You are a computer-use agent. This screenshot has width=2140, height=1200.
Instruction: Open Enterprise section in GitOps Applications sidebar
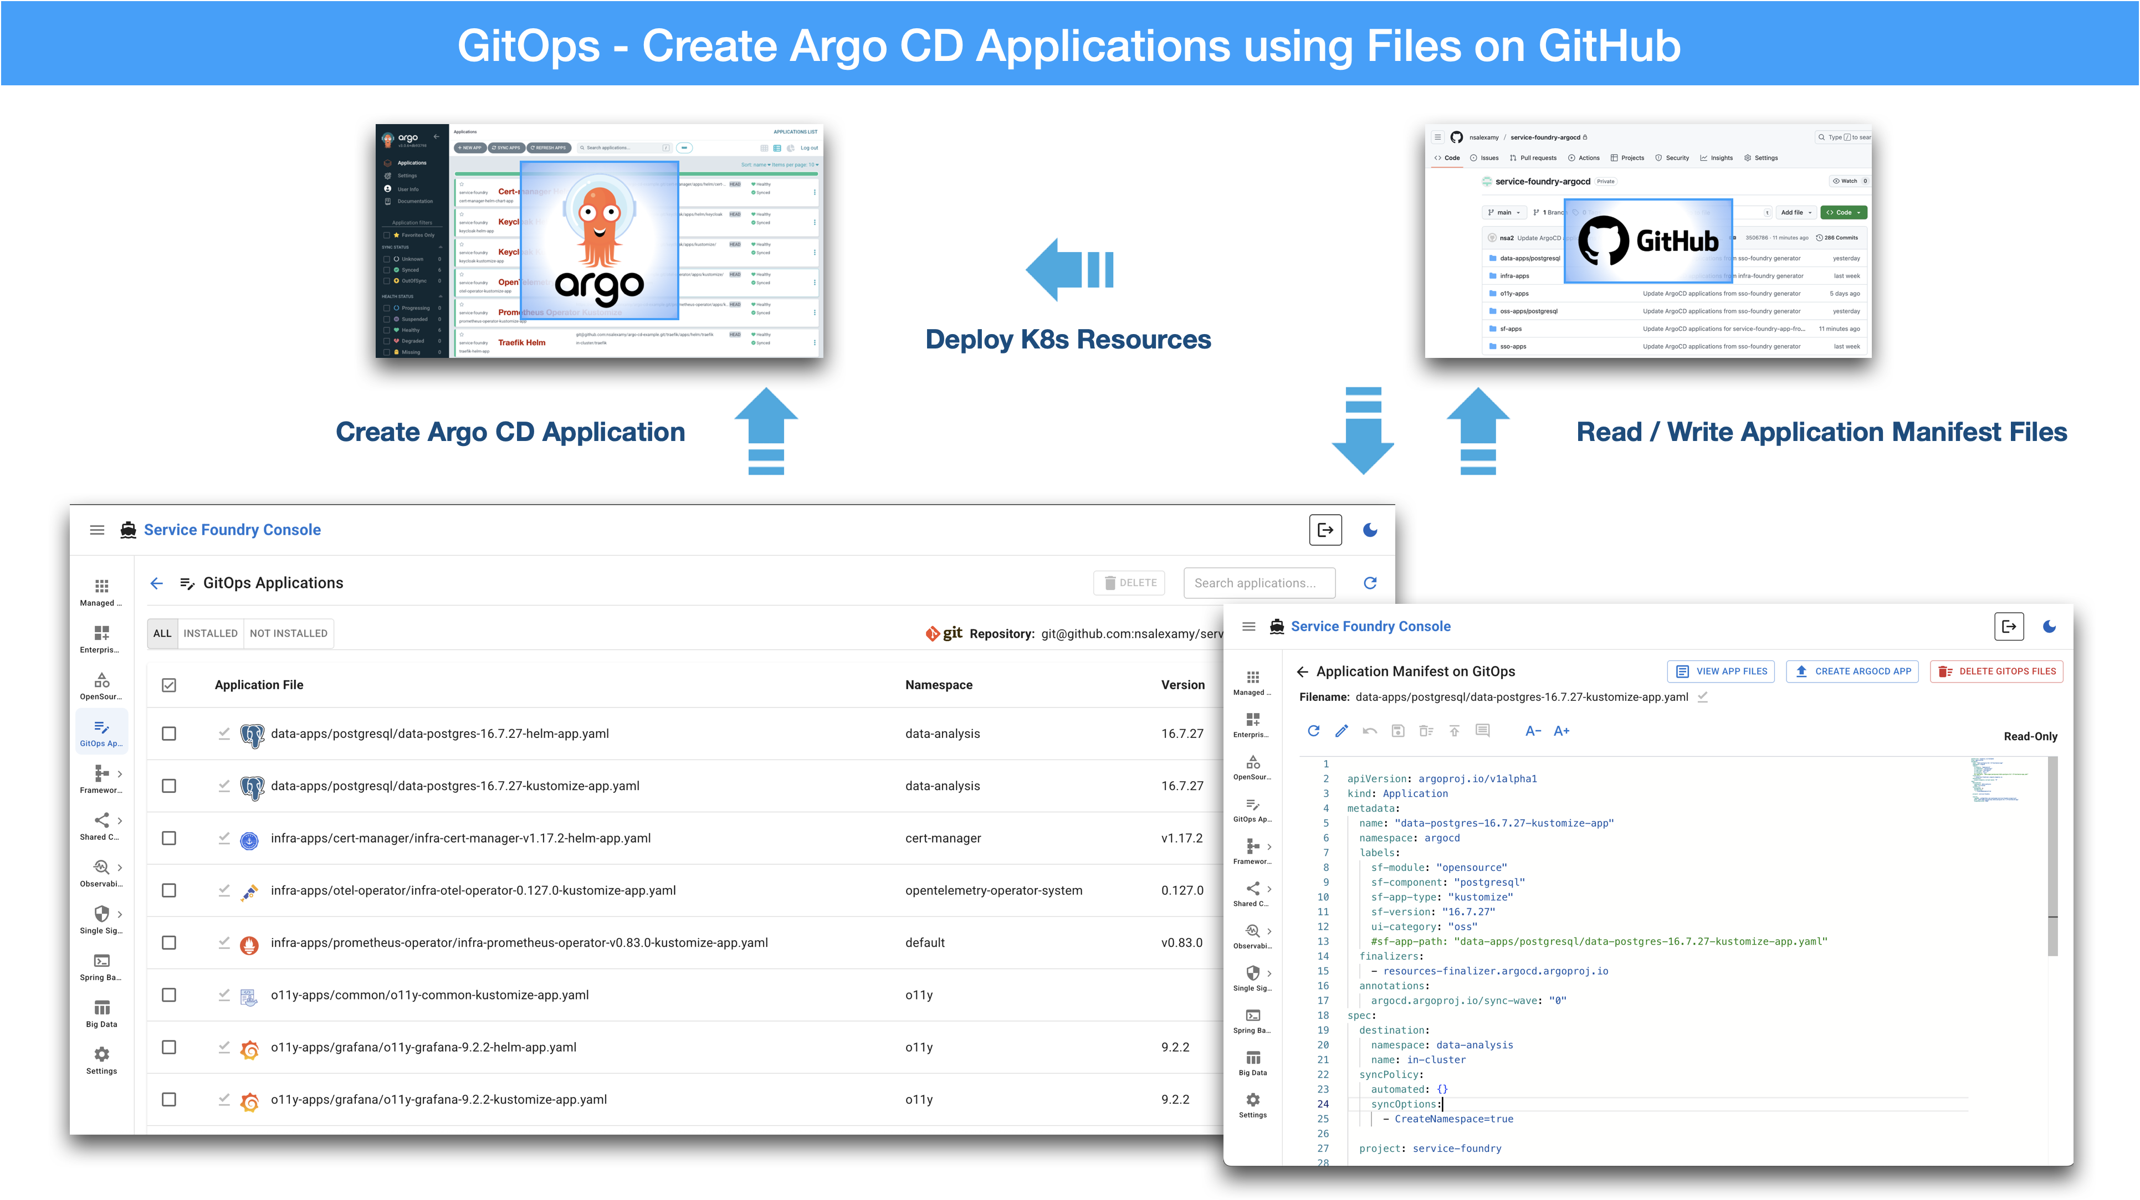point(101,639)
